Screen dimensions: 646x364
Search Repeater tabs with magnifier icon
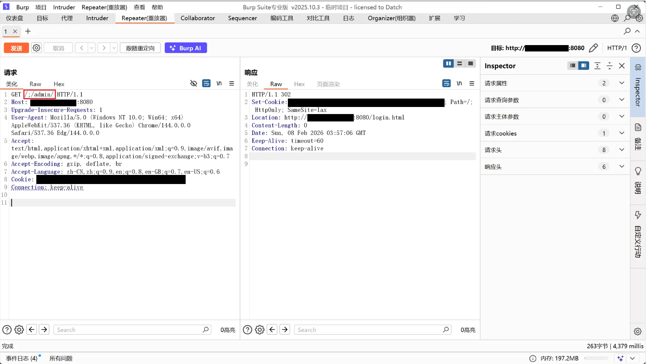(x=627, y=31)
